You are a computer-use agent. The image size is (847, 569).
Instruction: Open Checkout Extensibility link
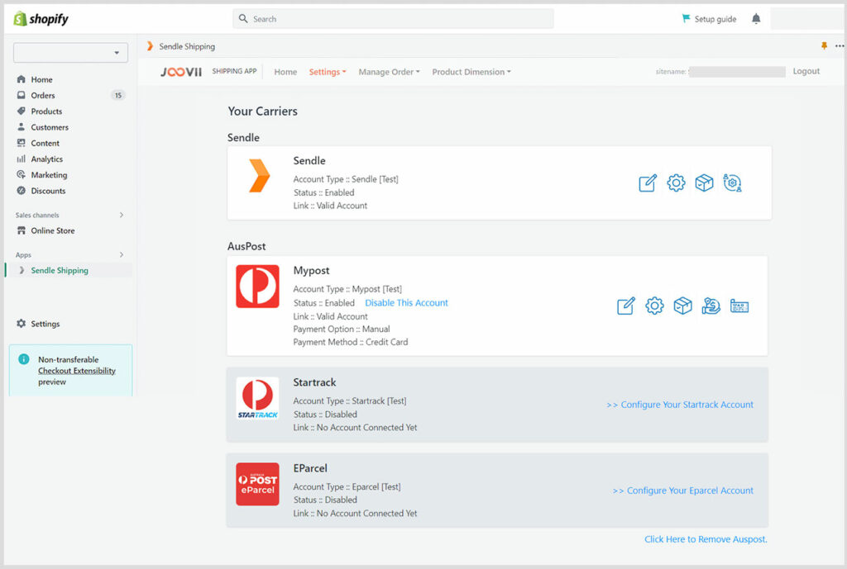(x=77, y=371)
